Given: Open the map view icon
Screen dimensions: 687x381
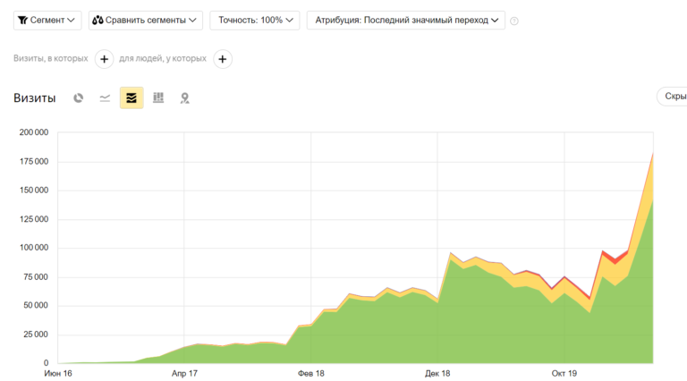Looking at the screenshot, I should click(x=184, y=97).
